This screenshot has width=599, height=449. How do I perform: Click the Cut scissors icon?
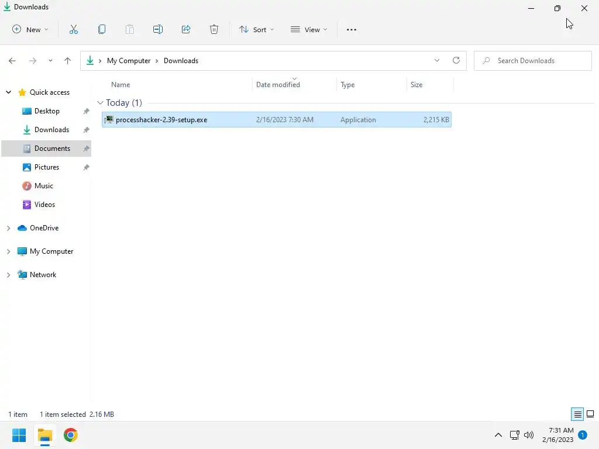74,29
